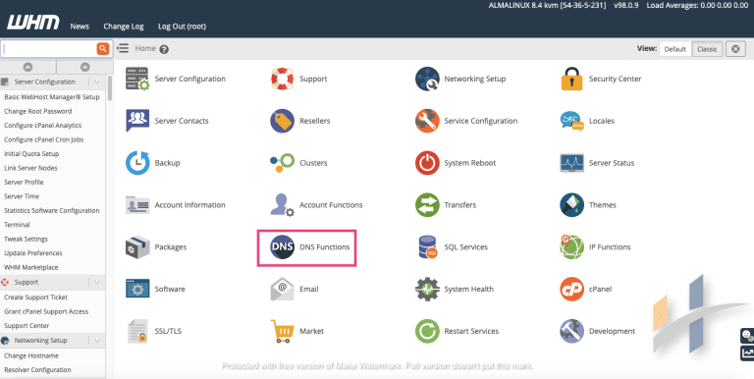Open Link Server Nodes sidebar link
Screen dimensions: 754x379
tap(30, 168)
